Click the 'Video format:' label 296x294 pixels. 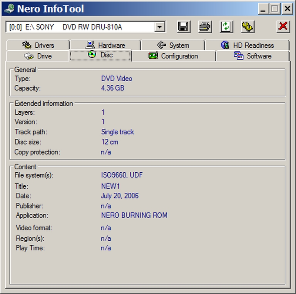[34, 228]
